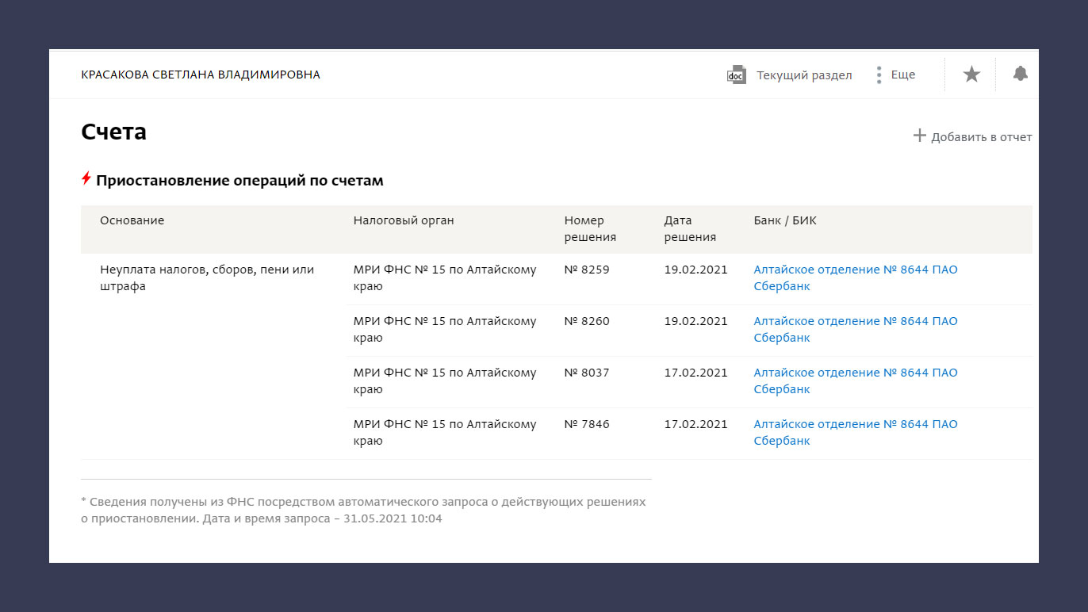Click date 17.02.2021 in row № 8037
The width and height of the screenshot is (1088, 612).
point(696,373)
